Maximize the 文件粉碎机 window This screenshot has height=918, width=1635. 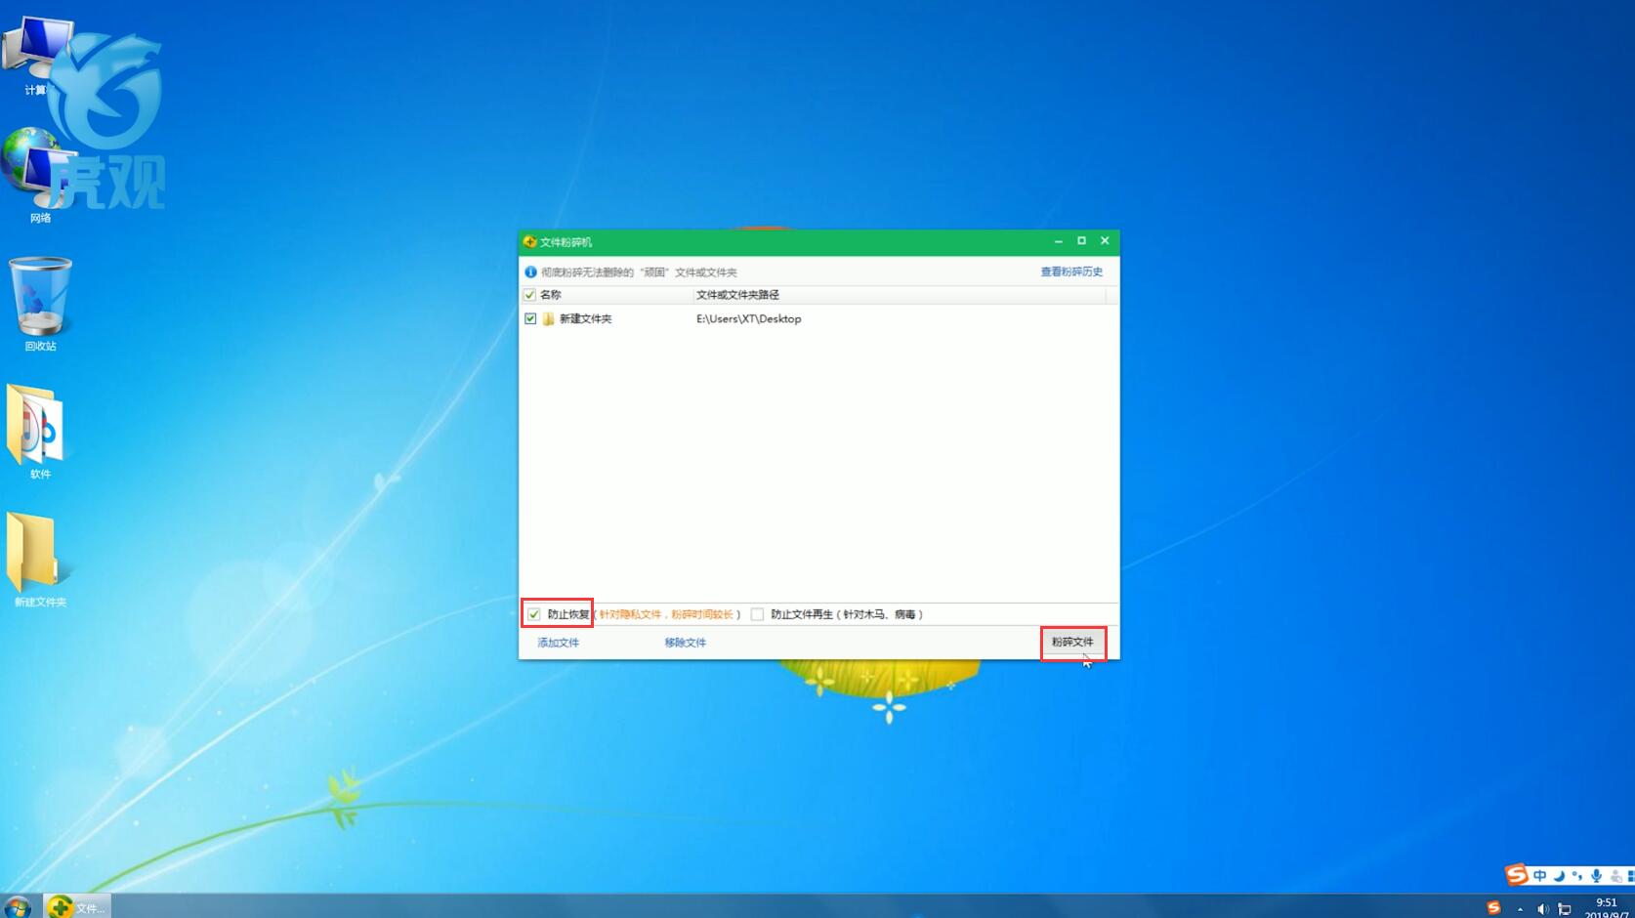click(1081, 241)
